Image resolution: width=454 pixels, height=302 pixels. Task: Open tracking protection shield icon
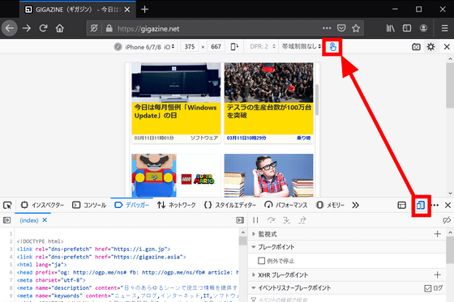coord(94,28)
